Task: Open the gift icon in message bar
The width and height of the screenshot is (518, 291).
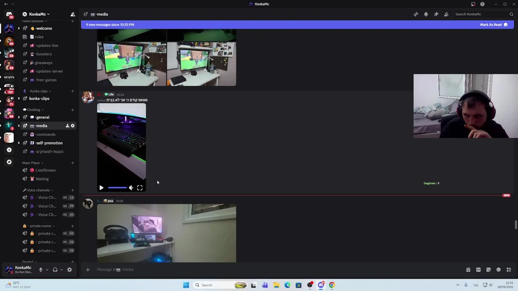Action: [468, 270]
